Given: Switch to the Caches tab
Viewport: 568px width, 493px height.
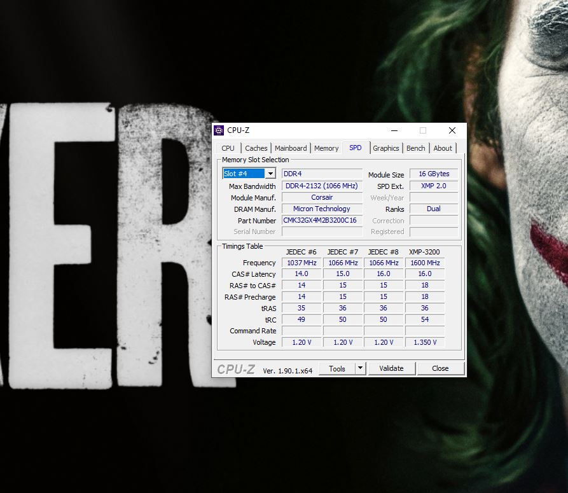Looking at the screenshot, I should (x=256, y=148).
